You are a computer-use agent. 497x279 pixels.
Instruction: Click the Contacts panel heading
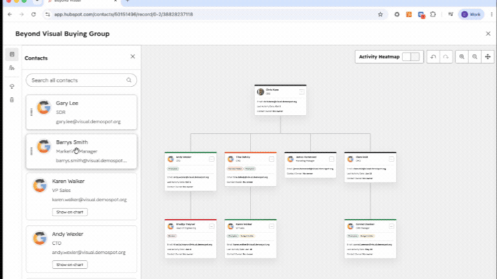point(36,58)
